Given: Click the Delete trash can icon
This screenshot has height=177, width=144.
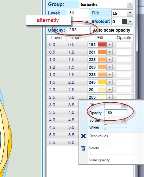Looking at the screenshot, I should pos(83,148).
